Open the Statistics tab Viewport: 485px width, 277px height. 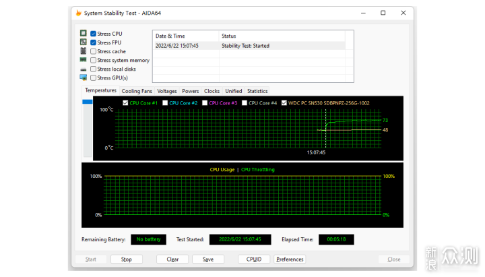coord(257,91)
